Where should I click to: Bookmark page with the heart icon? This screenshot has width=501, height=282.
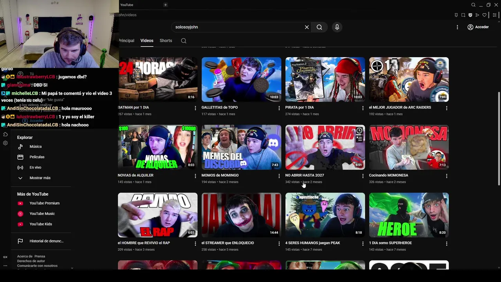(x=484, y=15)
